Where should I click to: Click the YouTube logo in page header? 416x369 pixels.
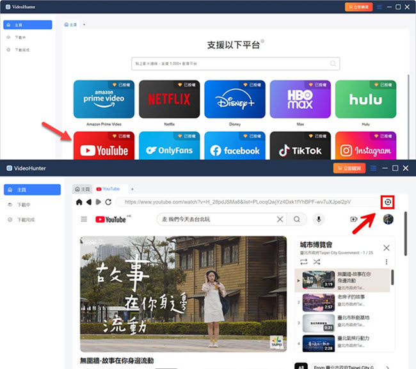(111, 219)
